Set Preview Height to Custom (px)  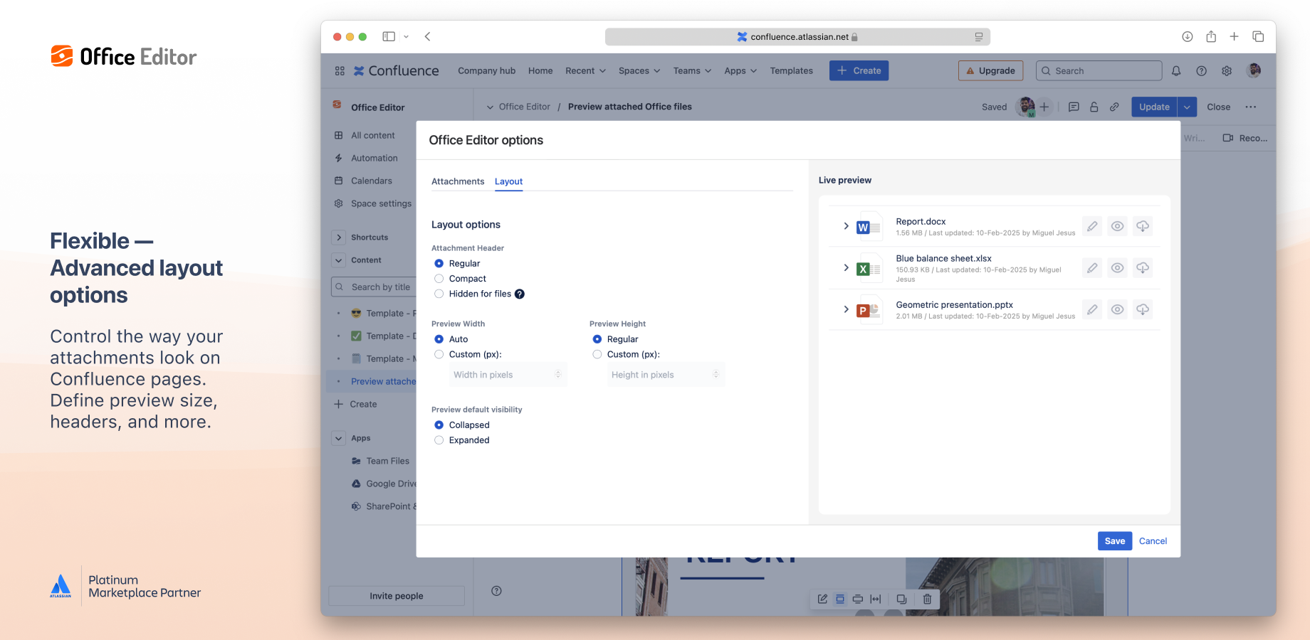point(597,354)
